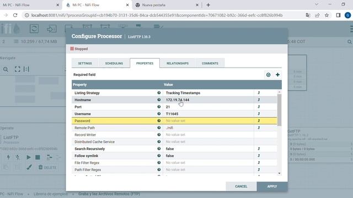Change Search Recursively false value
353x198 pixels.
click(208, 148)
